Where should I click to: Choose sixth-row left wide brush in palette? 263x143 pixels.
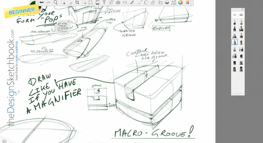(x=234, y=56)
